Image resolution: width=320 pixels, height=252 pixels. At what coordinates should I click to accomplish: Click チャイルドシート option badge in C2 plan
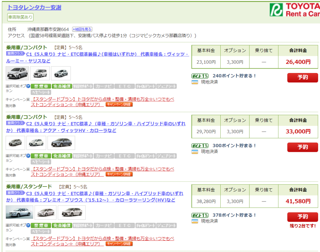[146, 156]
